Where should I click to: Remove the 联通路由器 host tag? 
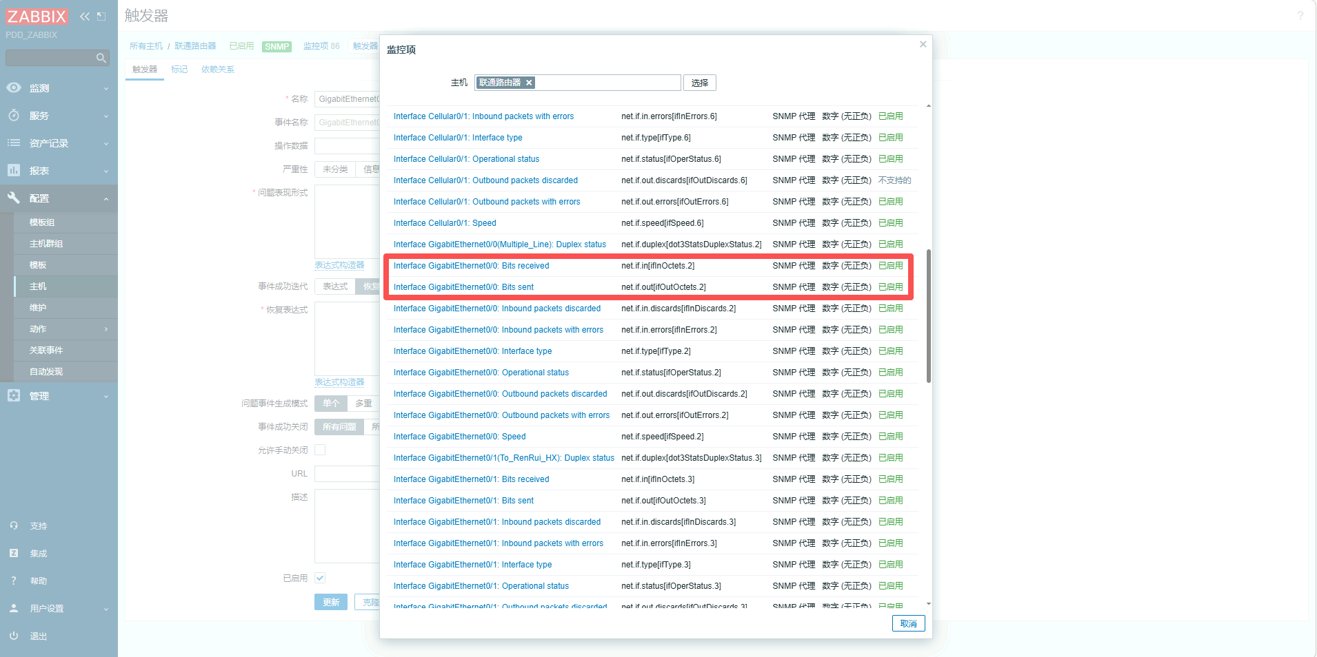point(530,83)
